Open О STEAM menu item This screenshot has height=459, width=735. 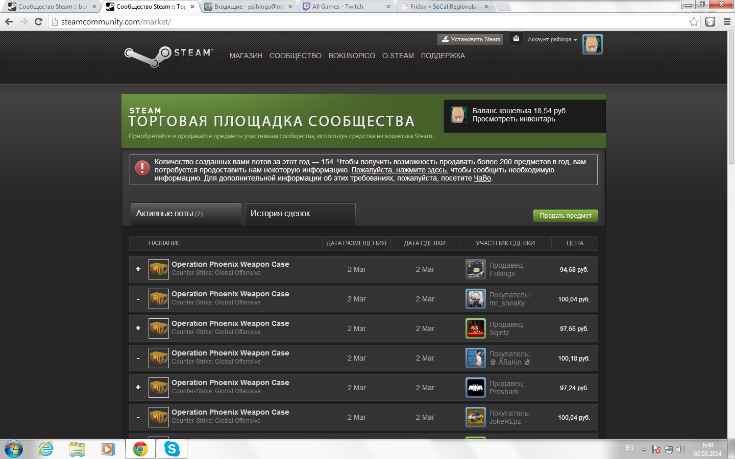[398, 56]
